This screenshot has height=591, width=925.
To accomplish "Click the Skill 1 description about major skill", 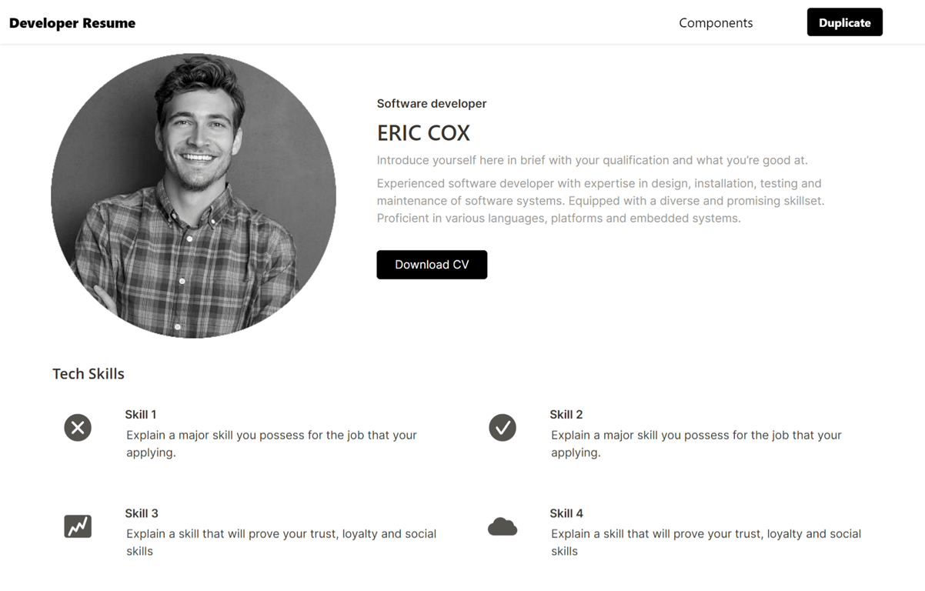I will click(x=272, y=443).
